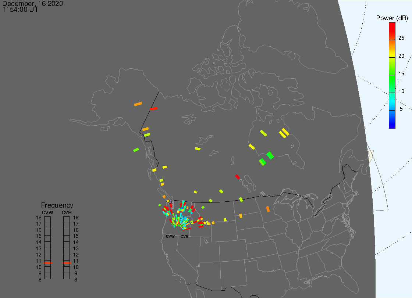The image size is (412, 298).
Task: Click the 10 tick label on power scale
Action: (x=401, y=91)
